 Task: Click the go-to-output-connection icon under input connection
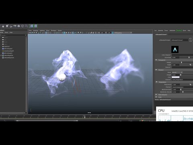(191, 41)
